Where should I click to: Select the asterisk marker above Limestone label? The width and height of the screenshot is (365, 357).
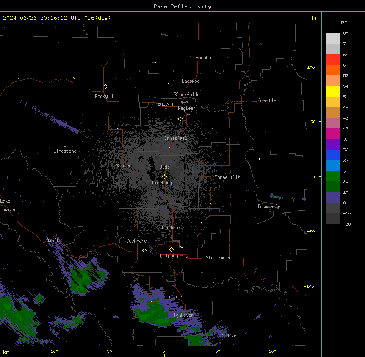point(65,147)
